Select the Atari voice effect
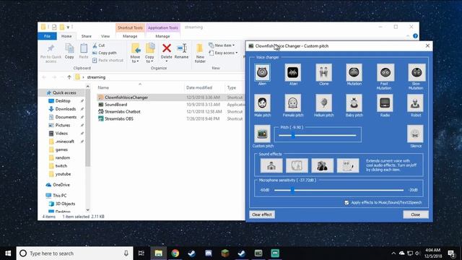 point(293,72)
